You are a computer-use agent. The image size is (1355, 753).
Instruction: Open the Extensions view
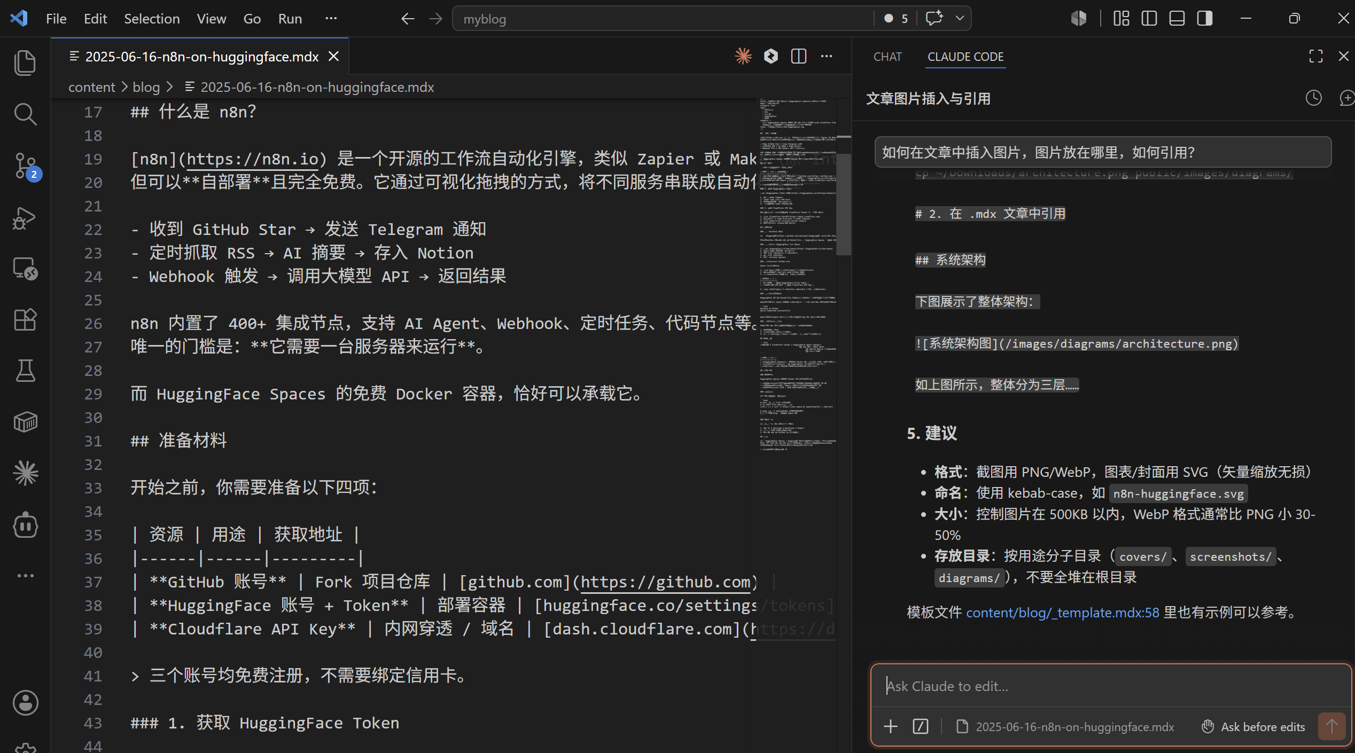pyautogui.click(x=25, y=320)
